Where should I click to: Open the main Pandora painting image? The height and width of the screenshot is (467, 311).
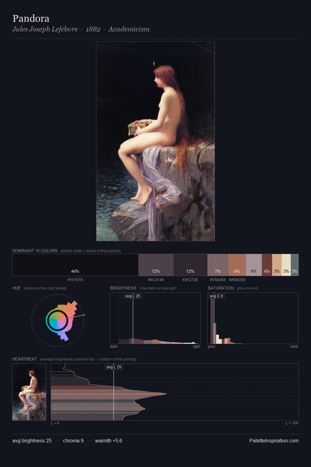155,141
